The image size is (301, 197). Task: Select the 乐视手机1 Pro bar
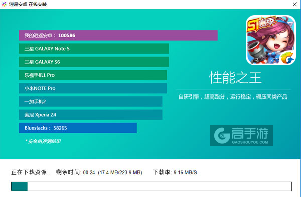pos(93,75)
